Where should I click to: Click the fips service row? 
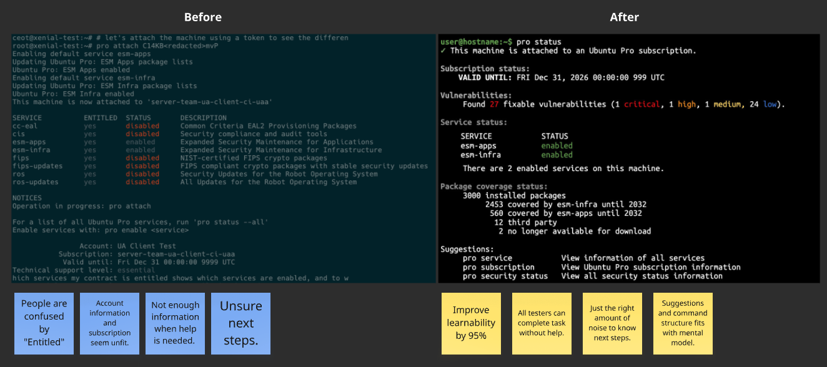pyautogui.click(x=170, y=158)
